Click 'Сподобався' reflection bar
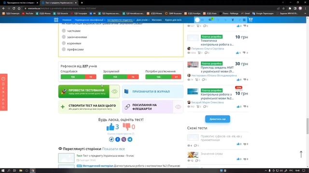The image size is (309, 173). 78,77
